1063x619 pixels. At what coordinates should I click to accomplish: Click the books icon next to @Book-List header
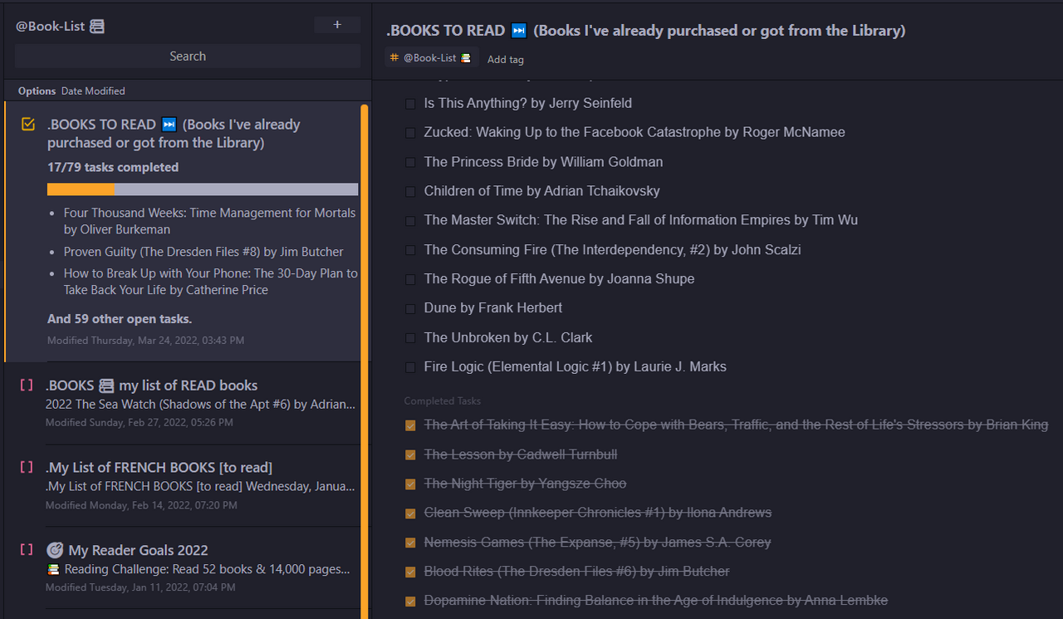[x=97, y=27]
